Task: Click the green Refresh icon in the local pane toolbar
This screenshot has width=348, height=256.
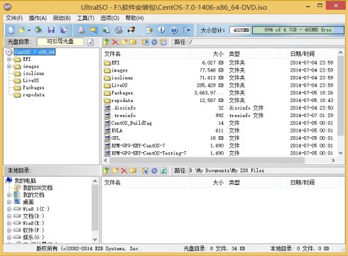Action: click(163, 170)
